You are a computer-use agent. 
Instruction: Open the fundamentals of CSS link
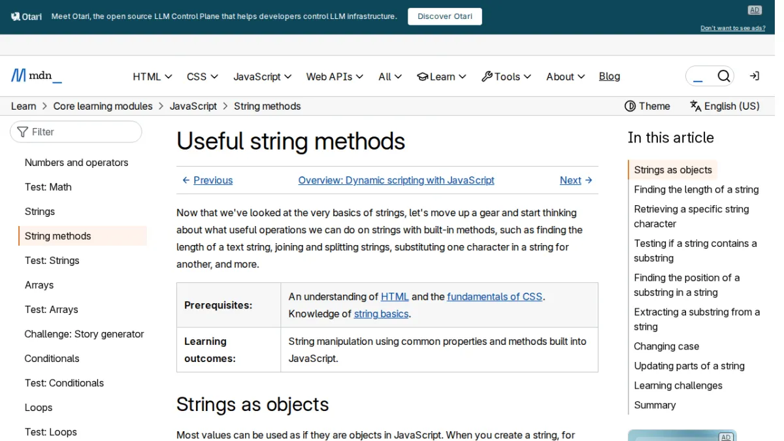(x=495, y=297)
